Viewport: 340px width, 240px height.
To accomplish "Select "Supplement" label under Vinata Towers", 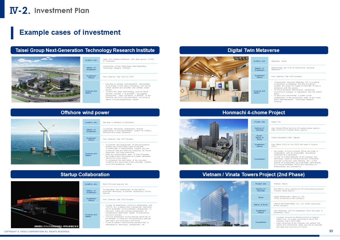I will [261, 222].
